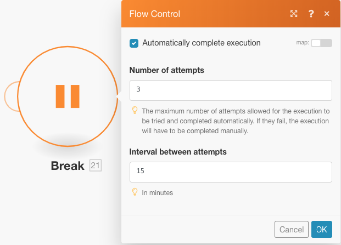
Task: Click lightbulb hint icon under Number of attempts
Action: click(x=135, y=110)
